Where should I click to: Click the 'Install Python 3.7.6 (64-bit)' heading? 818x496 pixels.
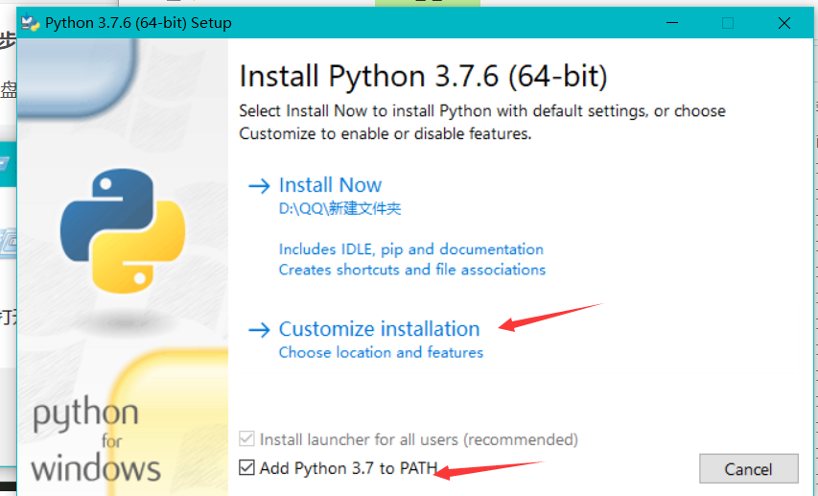(423, 77)
